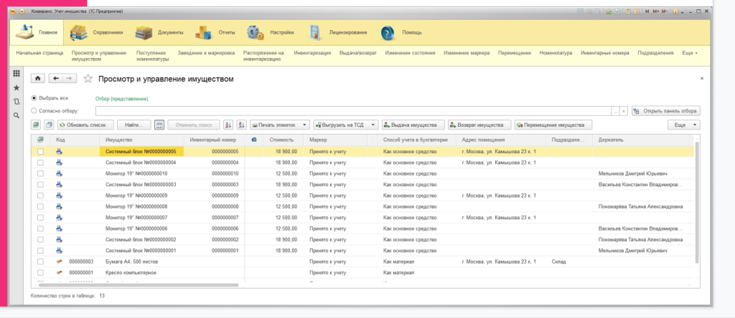Open history icon in left sidebar
735x318 pixels.
click(x=17, y=101)
